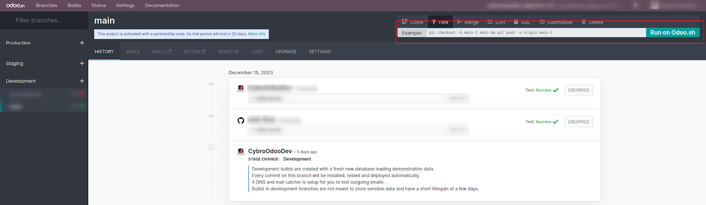Open the Builds menu
The width and height of the screenshot is (706, 205).
[x=74, y=5]
